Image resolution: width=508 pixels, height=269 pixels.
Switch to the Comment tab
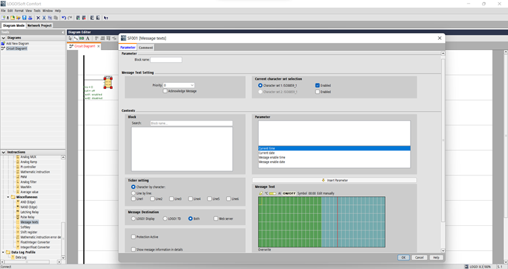(146, 47)
